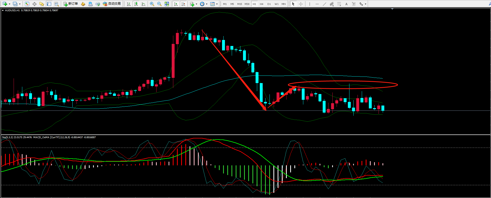Toggle the Chart Shift button
This screenshot has height=198, width=491.
coord(183,4)
